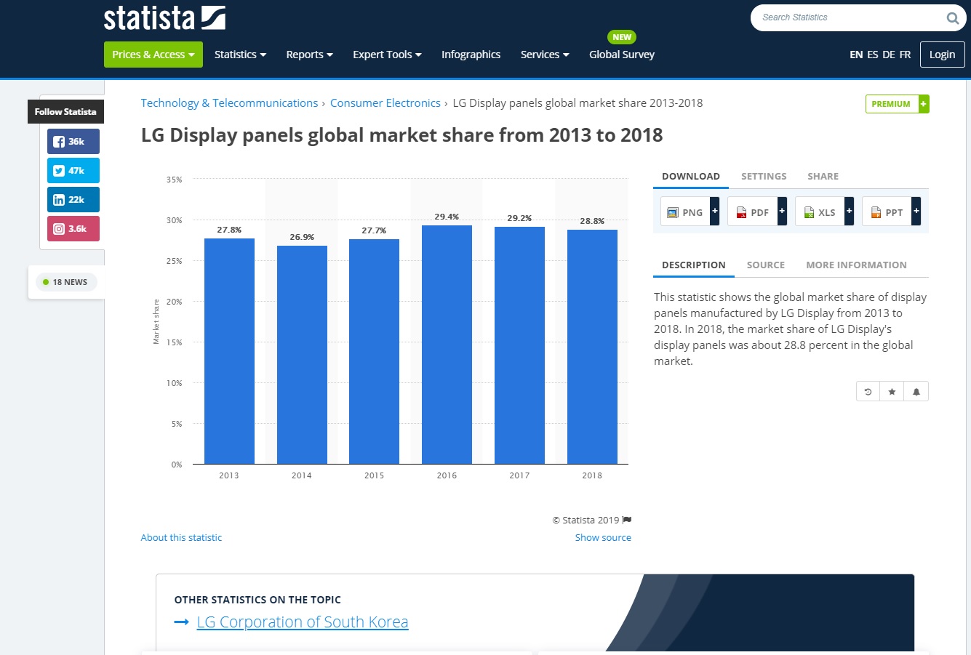Open Infographics page
The height and width of the screenshot is (655, 971).
tap(471, 55)
